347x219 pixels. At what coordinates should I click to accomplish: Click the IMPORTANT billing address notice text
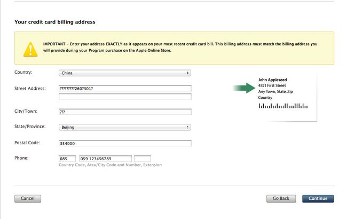(180, 47)
